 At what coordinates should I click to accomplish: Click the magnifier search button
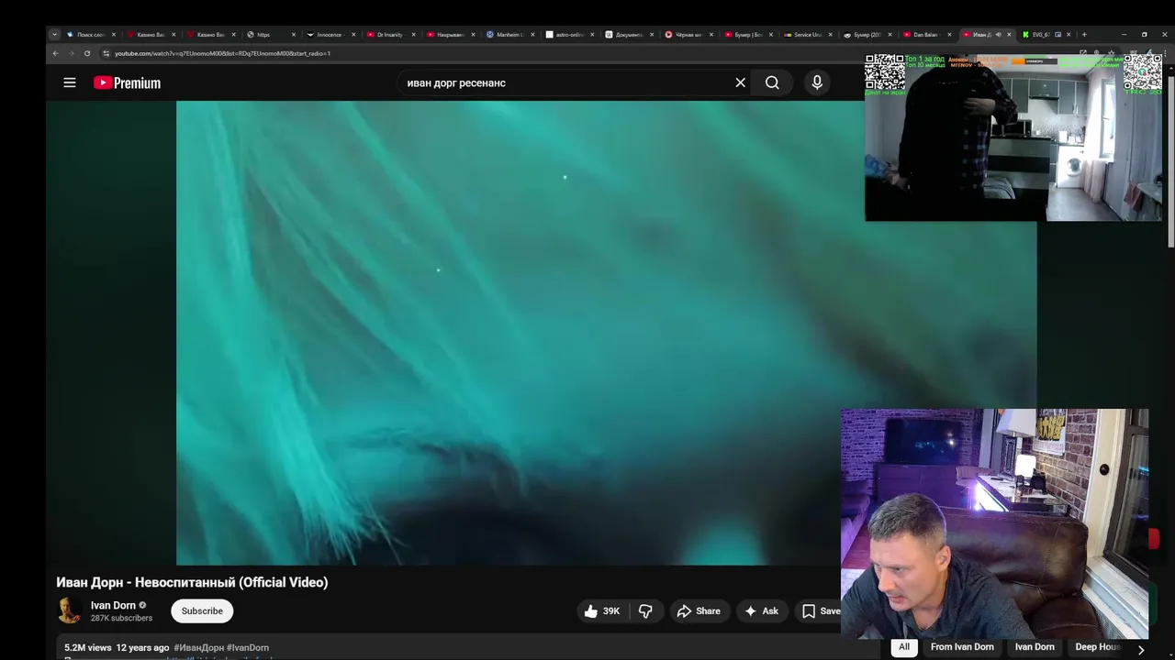click(x=772, y=82)
